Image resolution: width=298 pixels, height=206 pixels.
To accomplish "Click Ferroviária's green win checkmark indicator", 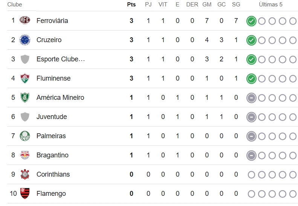I will click(251, 21).
